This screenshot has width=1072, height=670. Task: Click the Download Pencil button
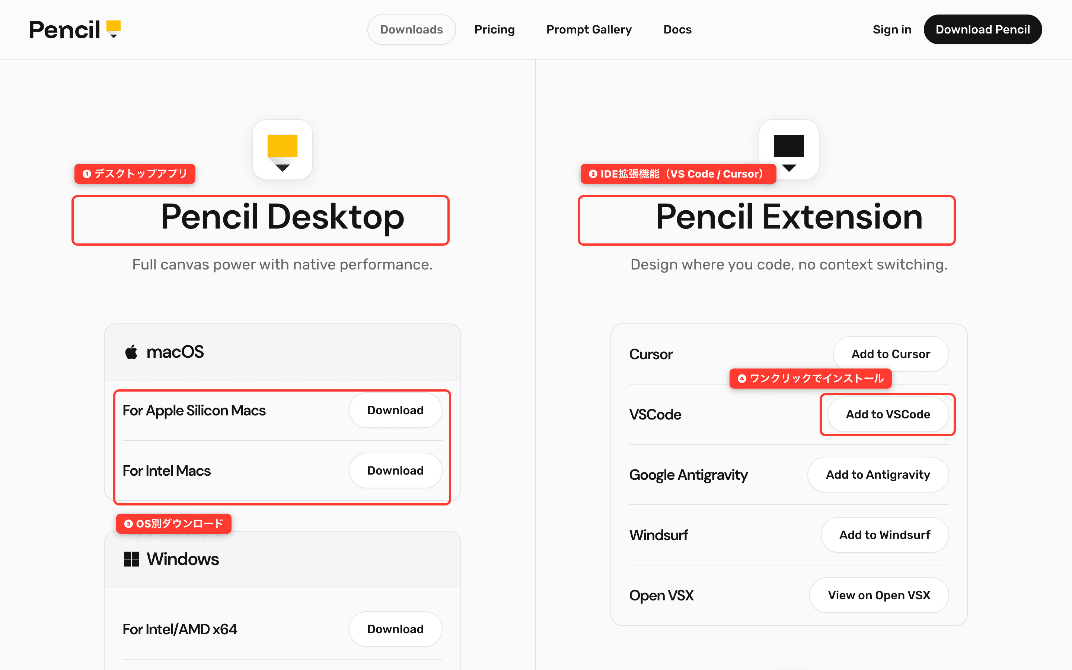(983, 29)
